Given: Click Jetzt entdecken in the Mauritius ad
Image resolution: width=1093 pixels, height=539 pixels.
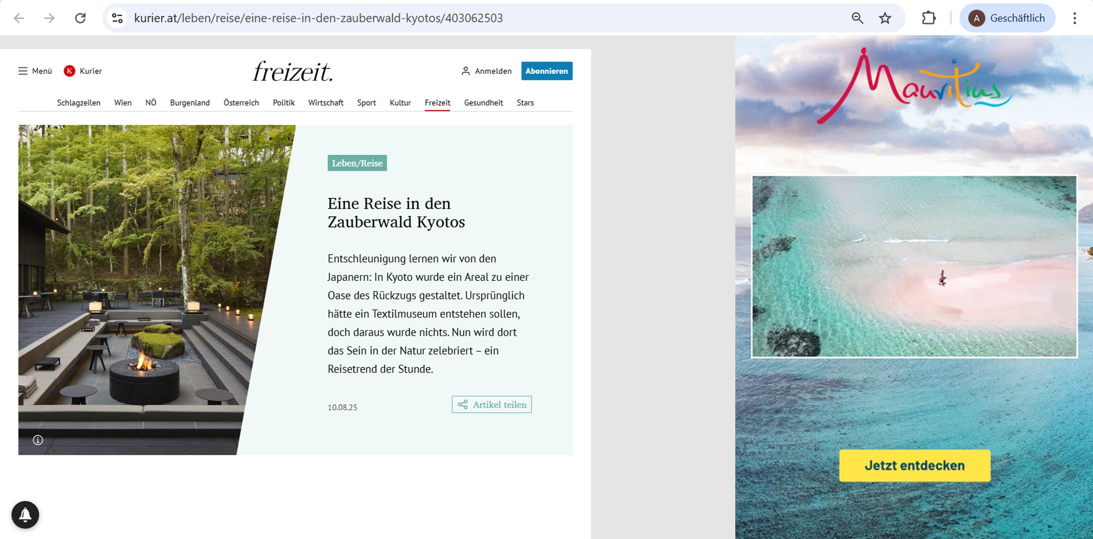Looking at the screenshot, I should coord(914,465).
